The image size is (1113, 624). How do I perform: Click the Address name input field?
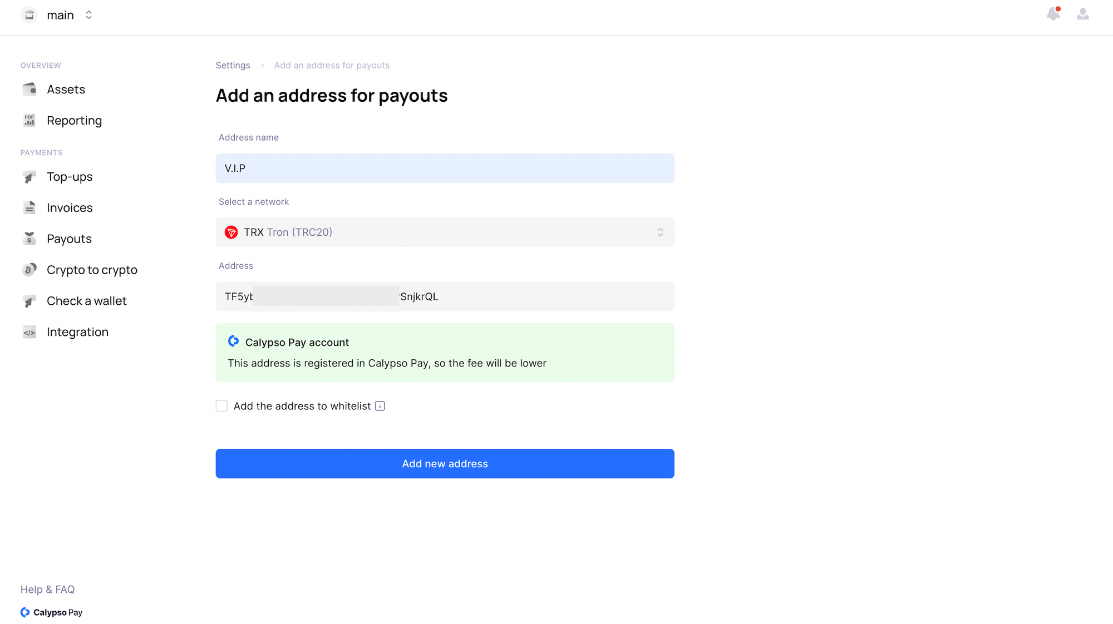click(x=445, y=169)
